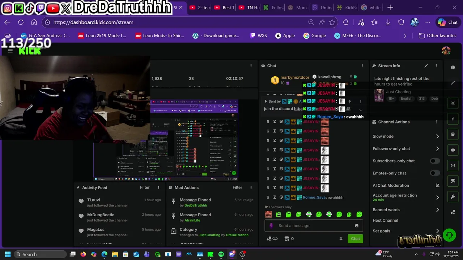Screen dimensions: 463x260
Task: Open the GTA San Andreas bookmark
Action: click(x=45, y=36)
